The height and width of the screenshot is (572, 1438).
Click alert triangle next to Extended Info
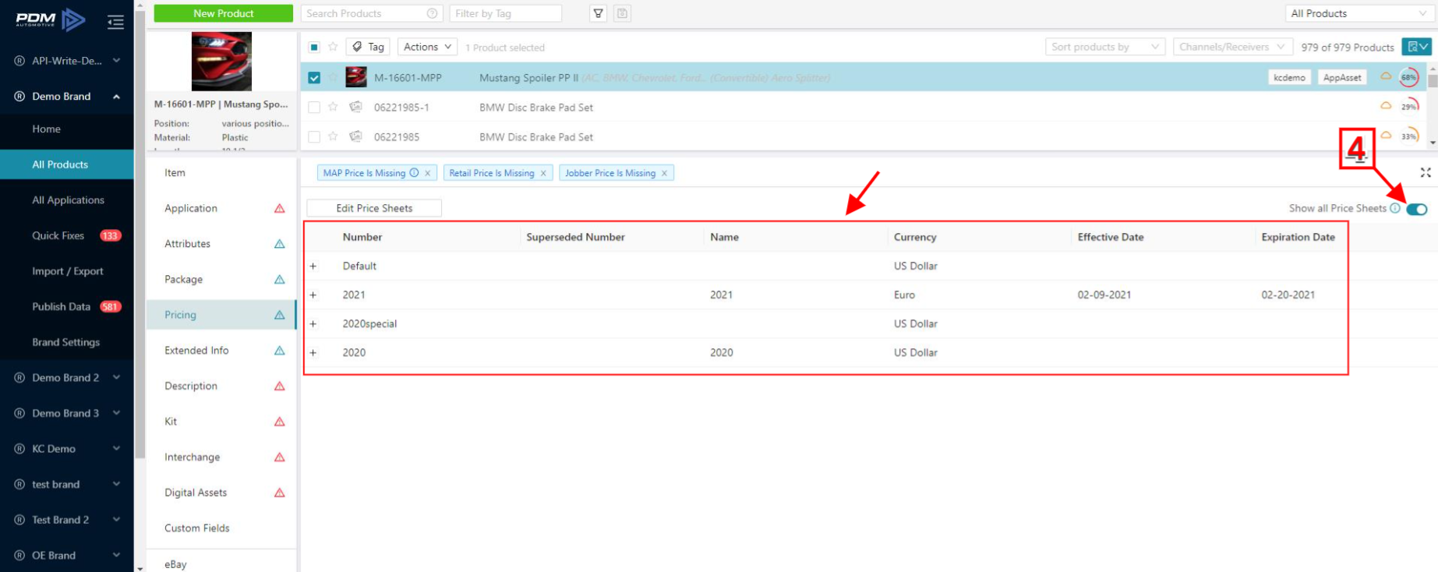(280, 351)
